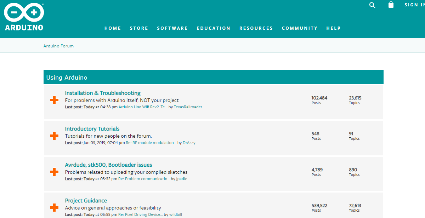View TexasRailroader's user profile
The width and height of the screenshot is (425, 218).
(188, 107)
